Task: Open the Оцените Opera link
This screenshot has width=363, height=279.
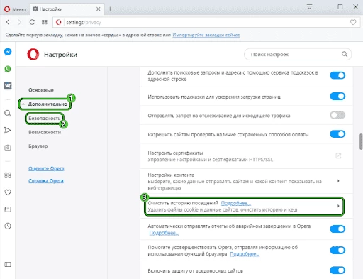Action: point(46,168)
